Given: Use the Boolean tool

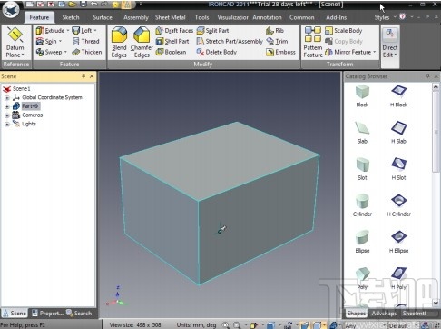Looking at the screenshot, I should pos(171,52).
